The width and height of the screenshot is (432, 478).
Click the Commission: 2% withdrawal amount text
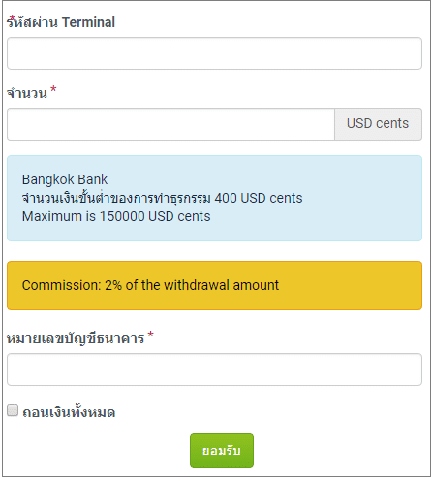pyautogui.click(x=150, y=285)
